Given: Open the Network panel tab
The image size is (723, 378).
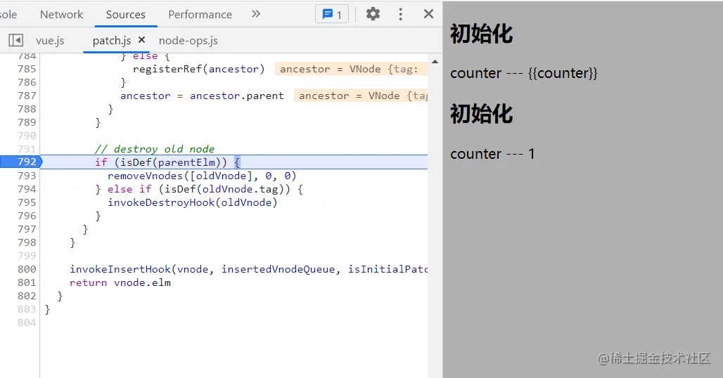Looking at the screenshot, I should tap(61, 14).
